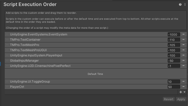Image resolution: width=188 pixels, height=106 pixels.
Task: Click the Apply button
Action: pyautogui.click(x=181, y=99)
